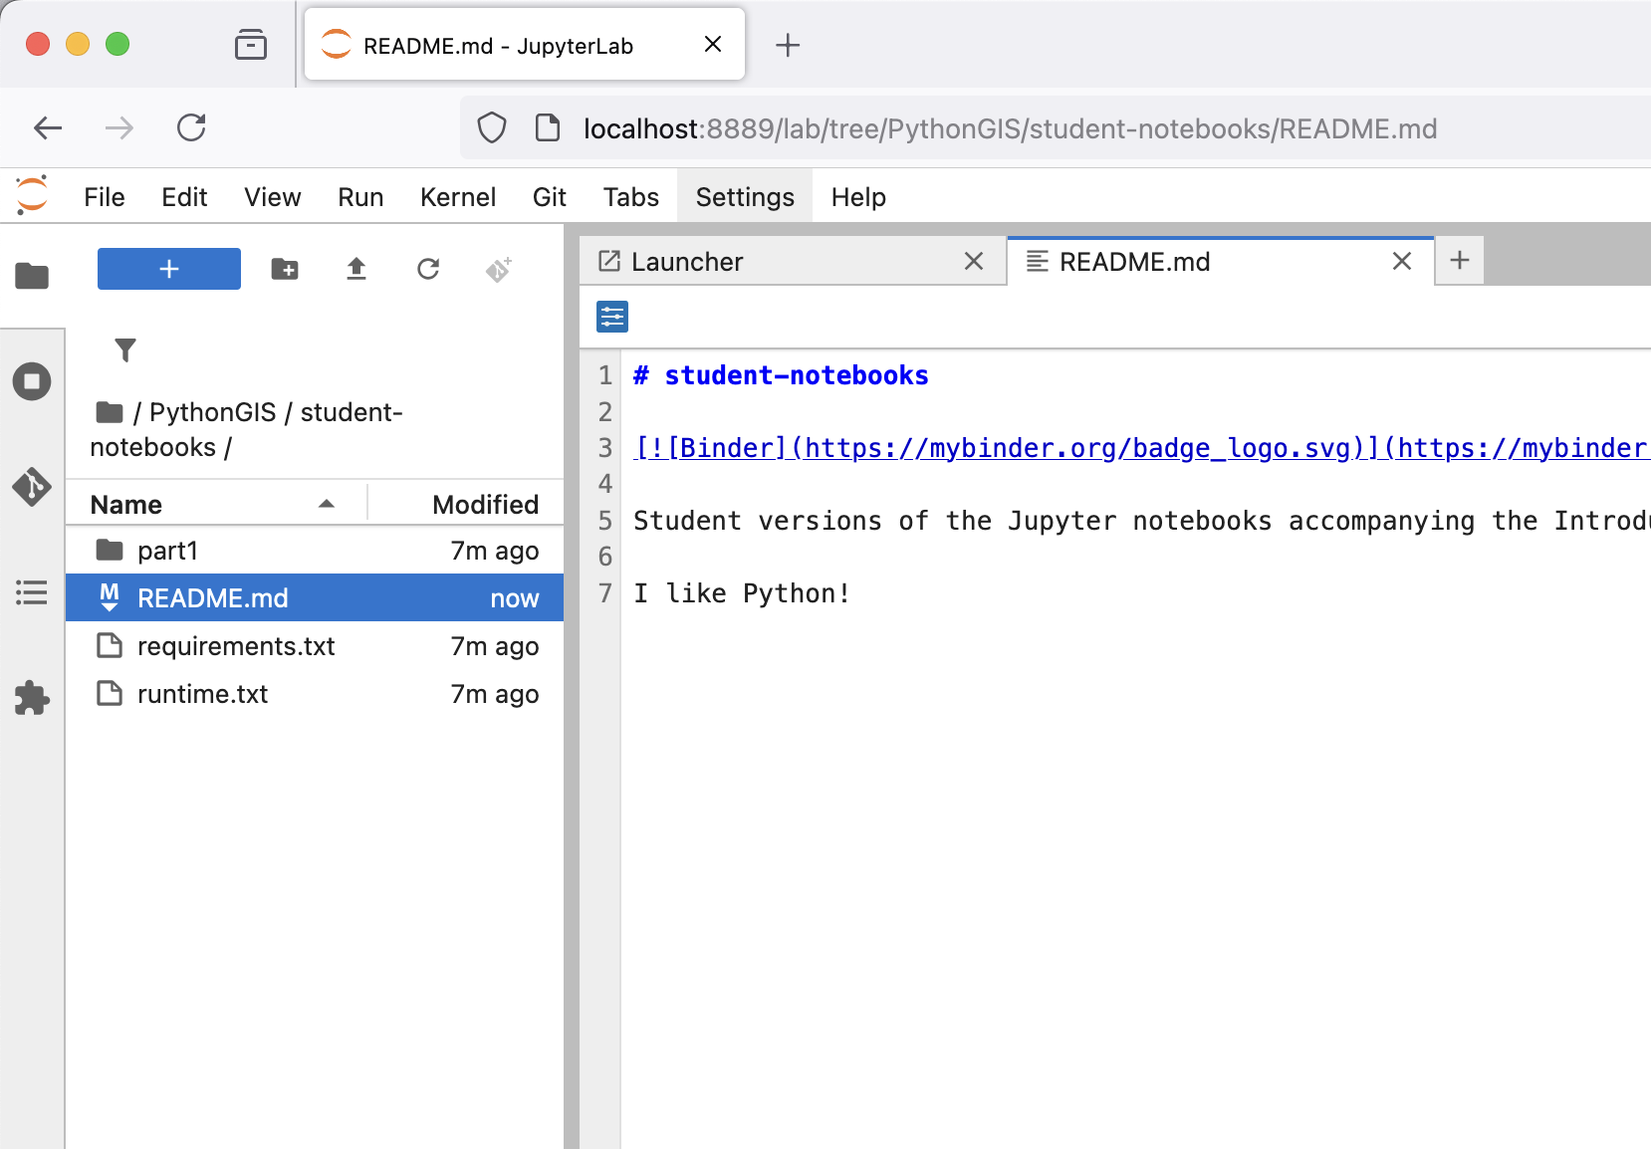Viewport: 1651px width, 1149px height.
Task: Open the Git sidebar panel
Action: tap(32, 487)
